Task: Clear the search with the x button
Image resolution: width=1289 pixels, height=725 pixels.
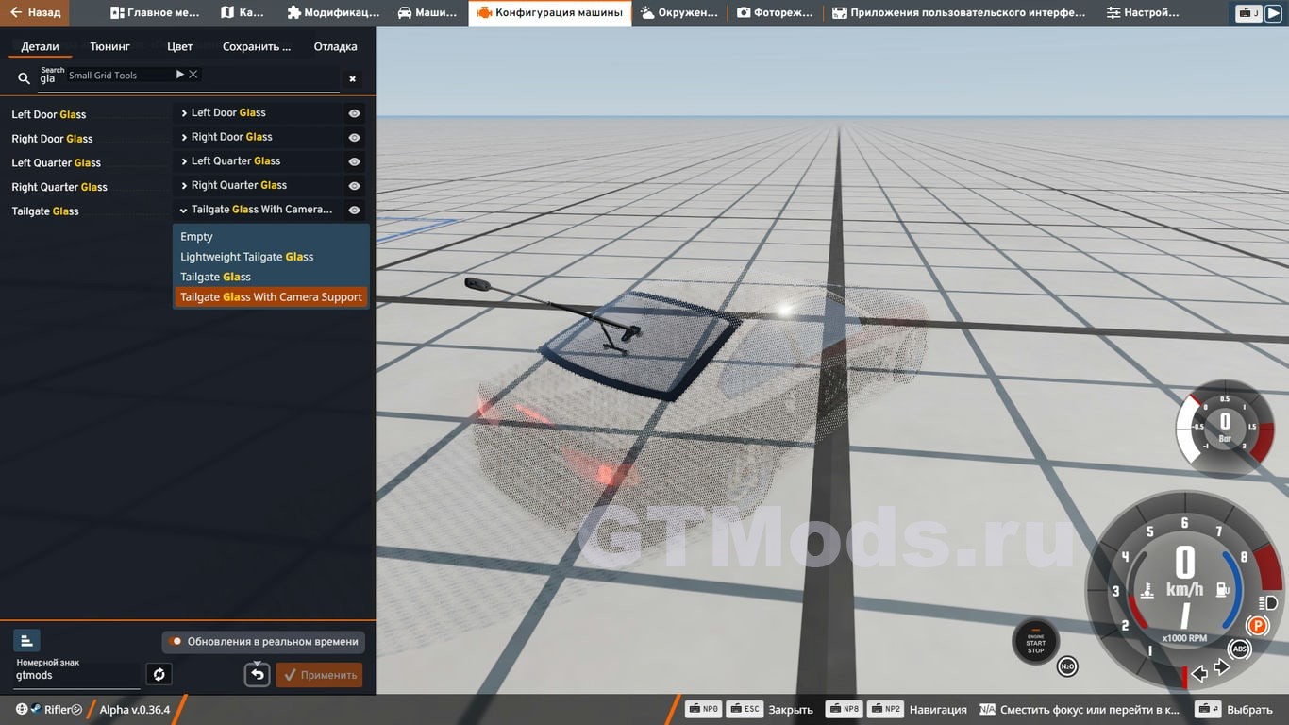Action: coord(353,79)
